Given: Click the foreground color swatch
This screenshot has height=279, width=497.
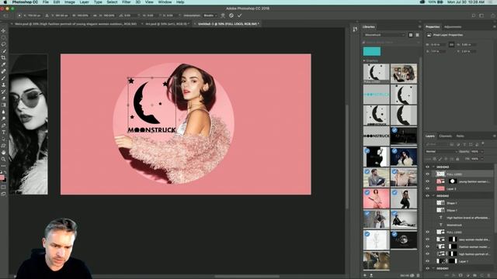Looking at the screenshot, I should (x=2, y=177).
